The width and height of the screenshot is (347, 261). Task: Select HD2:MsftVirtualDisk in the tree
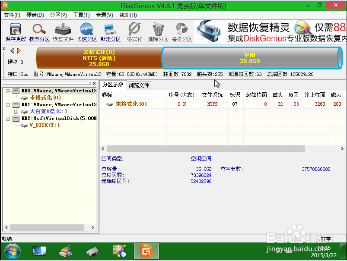coord(59,118)
